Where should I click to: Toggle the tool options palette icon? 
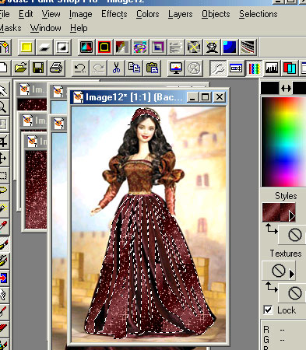coord(236,68)
